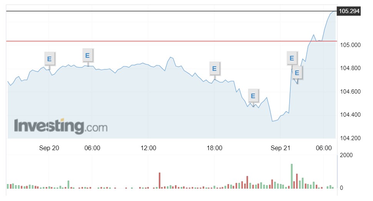The image size is (373, 201).
Task: Click the 104.400 price axis label
Action: pyautogui.click(x=350, y=115)
